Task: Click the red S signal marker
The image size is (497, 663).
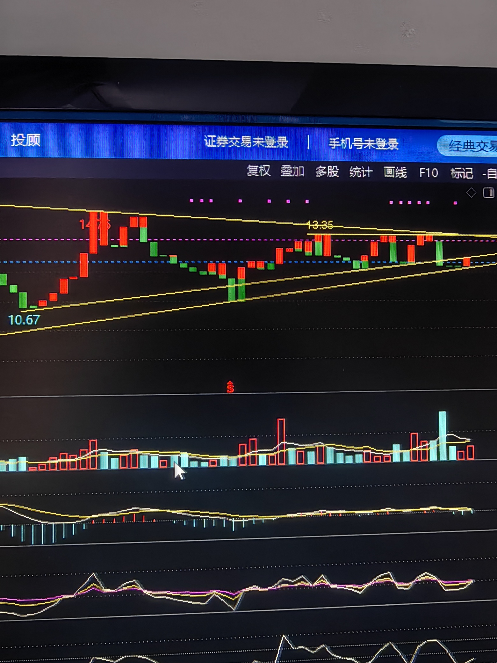Action: [x=230, y=387]
